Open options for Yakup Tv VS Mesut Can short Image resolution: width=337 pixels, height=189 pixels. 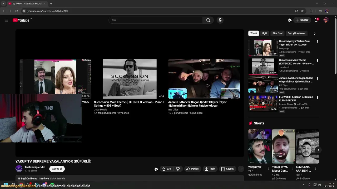click(x=292, y=168)
